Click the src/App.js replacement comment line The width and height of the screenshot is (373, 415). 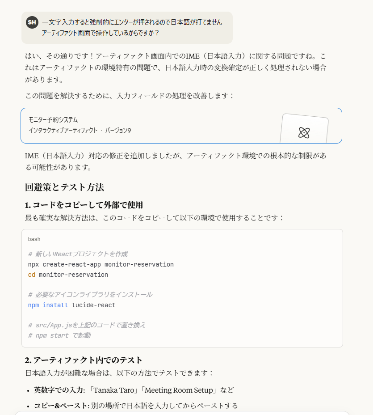point(87,325)
